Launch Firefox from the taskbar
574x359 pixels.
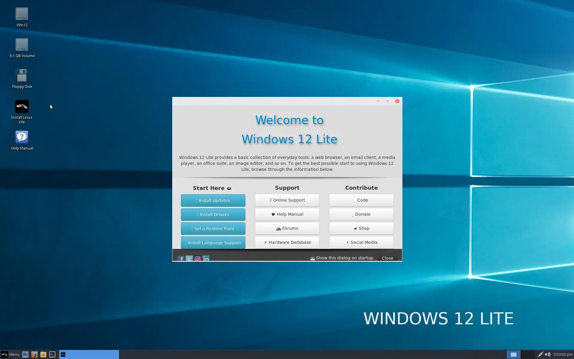[34, 355]
